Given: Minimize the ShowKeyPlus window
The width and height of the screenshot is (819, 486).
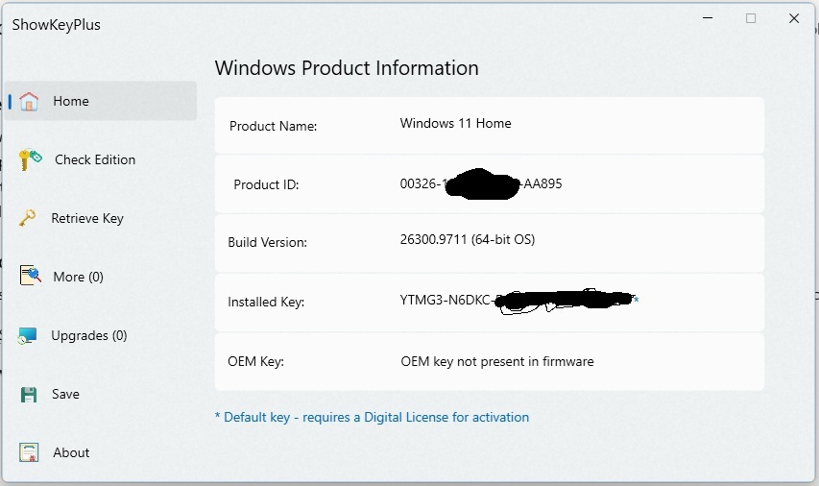Looking at the screenshot, I should 708,18.
